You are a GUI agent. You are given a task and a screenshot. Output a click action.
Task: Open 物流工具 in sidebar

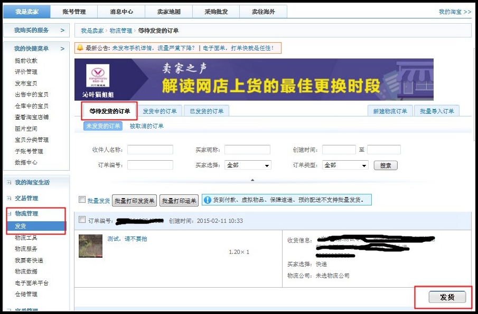coord(26,238)
